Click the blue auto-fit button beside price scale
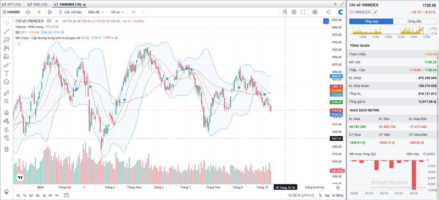 click(326, 21)
